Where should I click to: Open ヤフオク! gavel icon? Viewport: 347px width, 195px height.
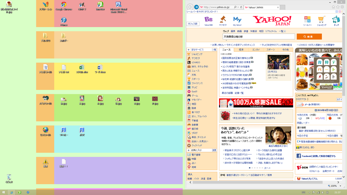[223, 21]
